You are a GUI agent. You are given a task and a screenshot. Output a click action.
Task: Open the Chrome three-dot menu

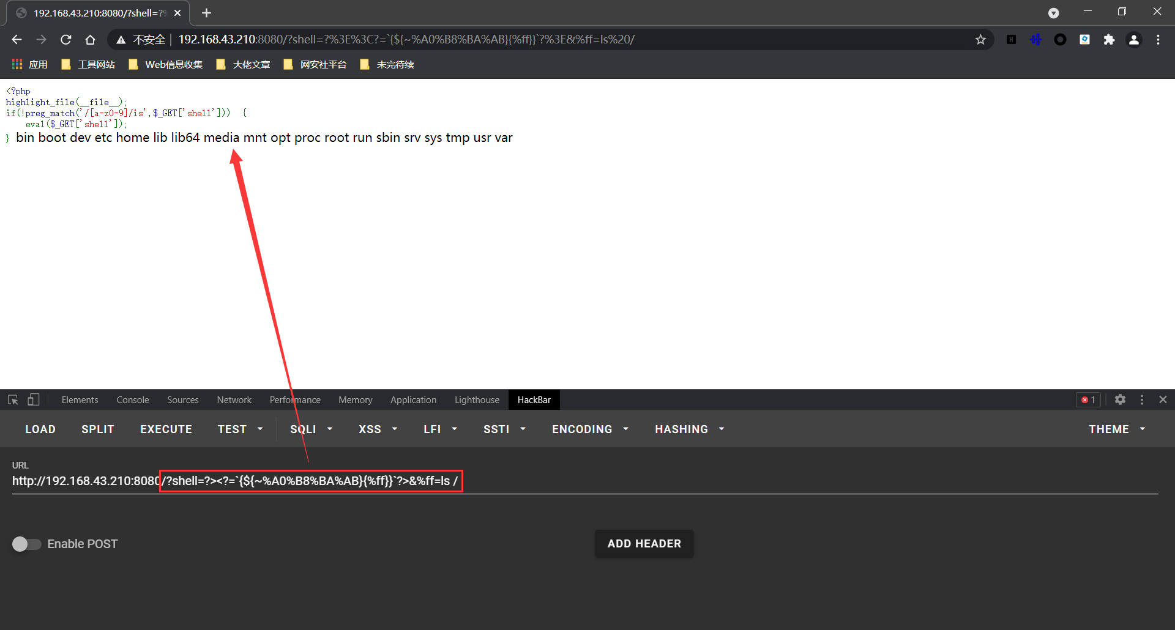point(1158,40)
